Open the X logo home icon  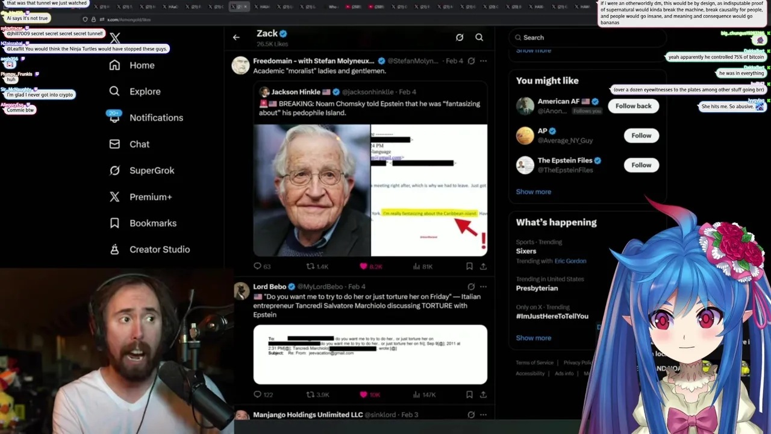pyautogui.click(x=115, y=39)
